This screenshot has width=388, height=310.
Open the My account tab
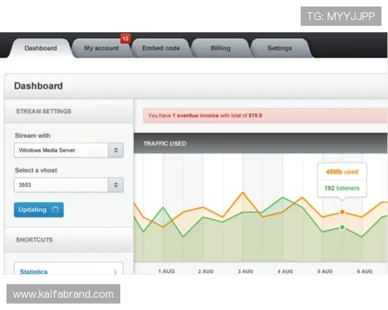coord(101,48)
